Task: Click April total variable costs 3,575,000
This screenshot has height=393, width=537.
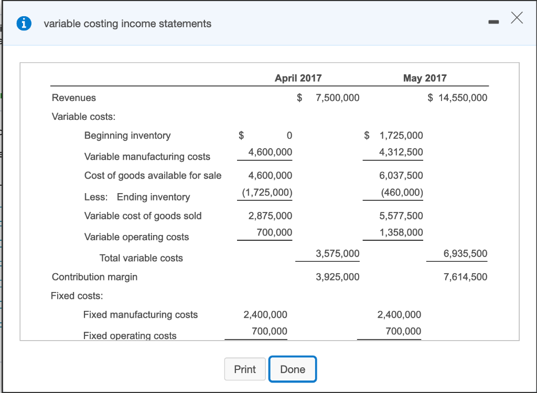Action: pos(337,254)
